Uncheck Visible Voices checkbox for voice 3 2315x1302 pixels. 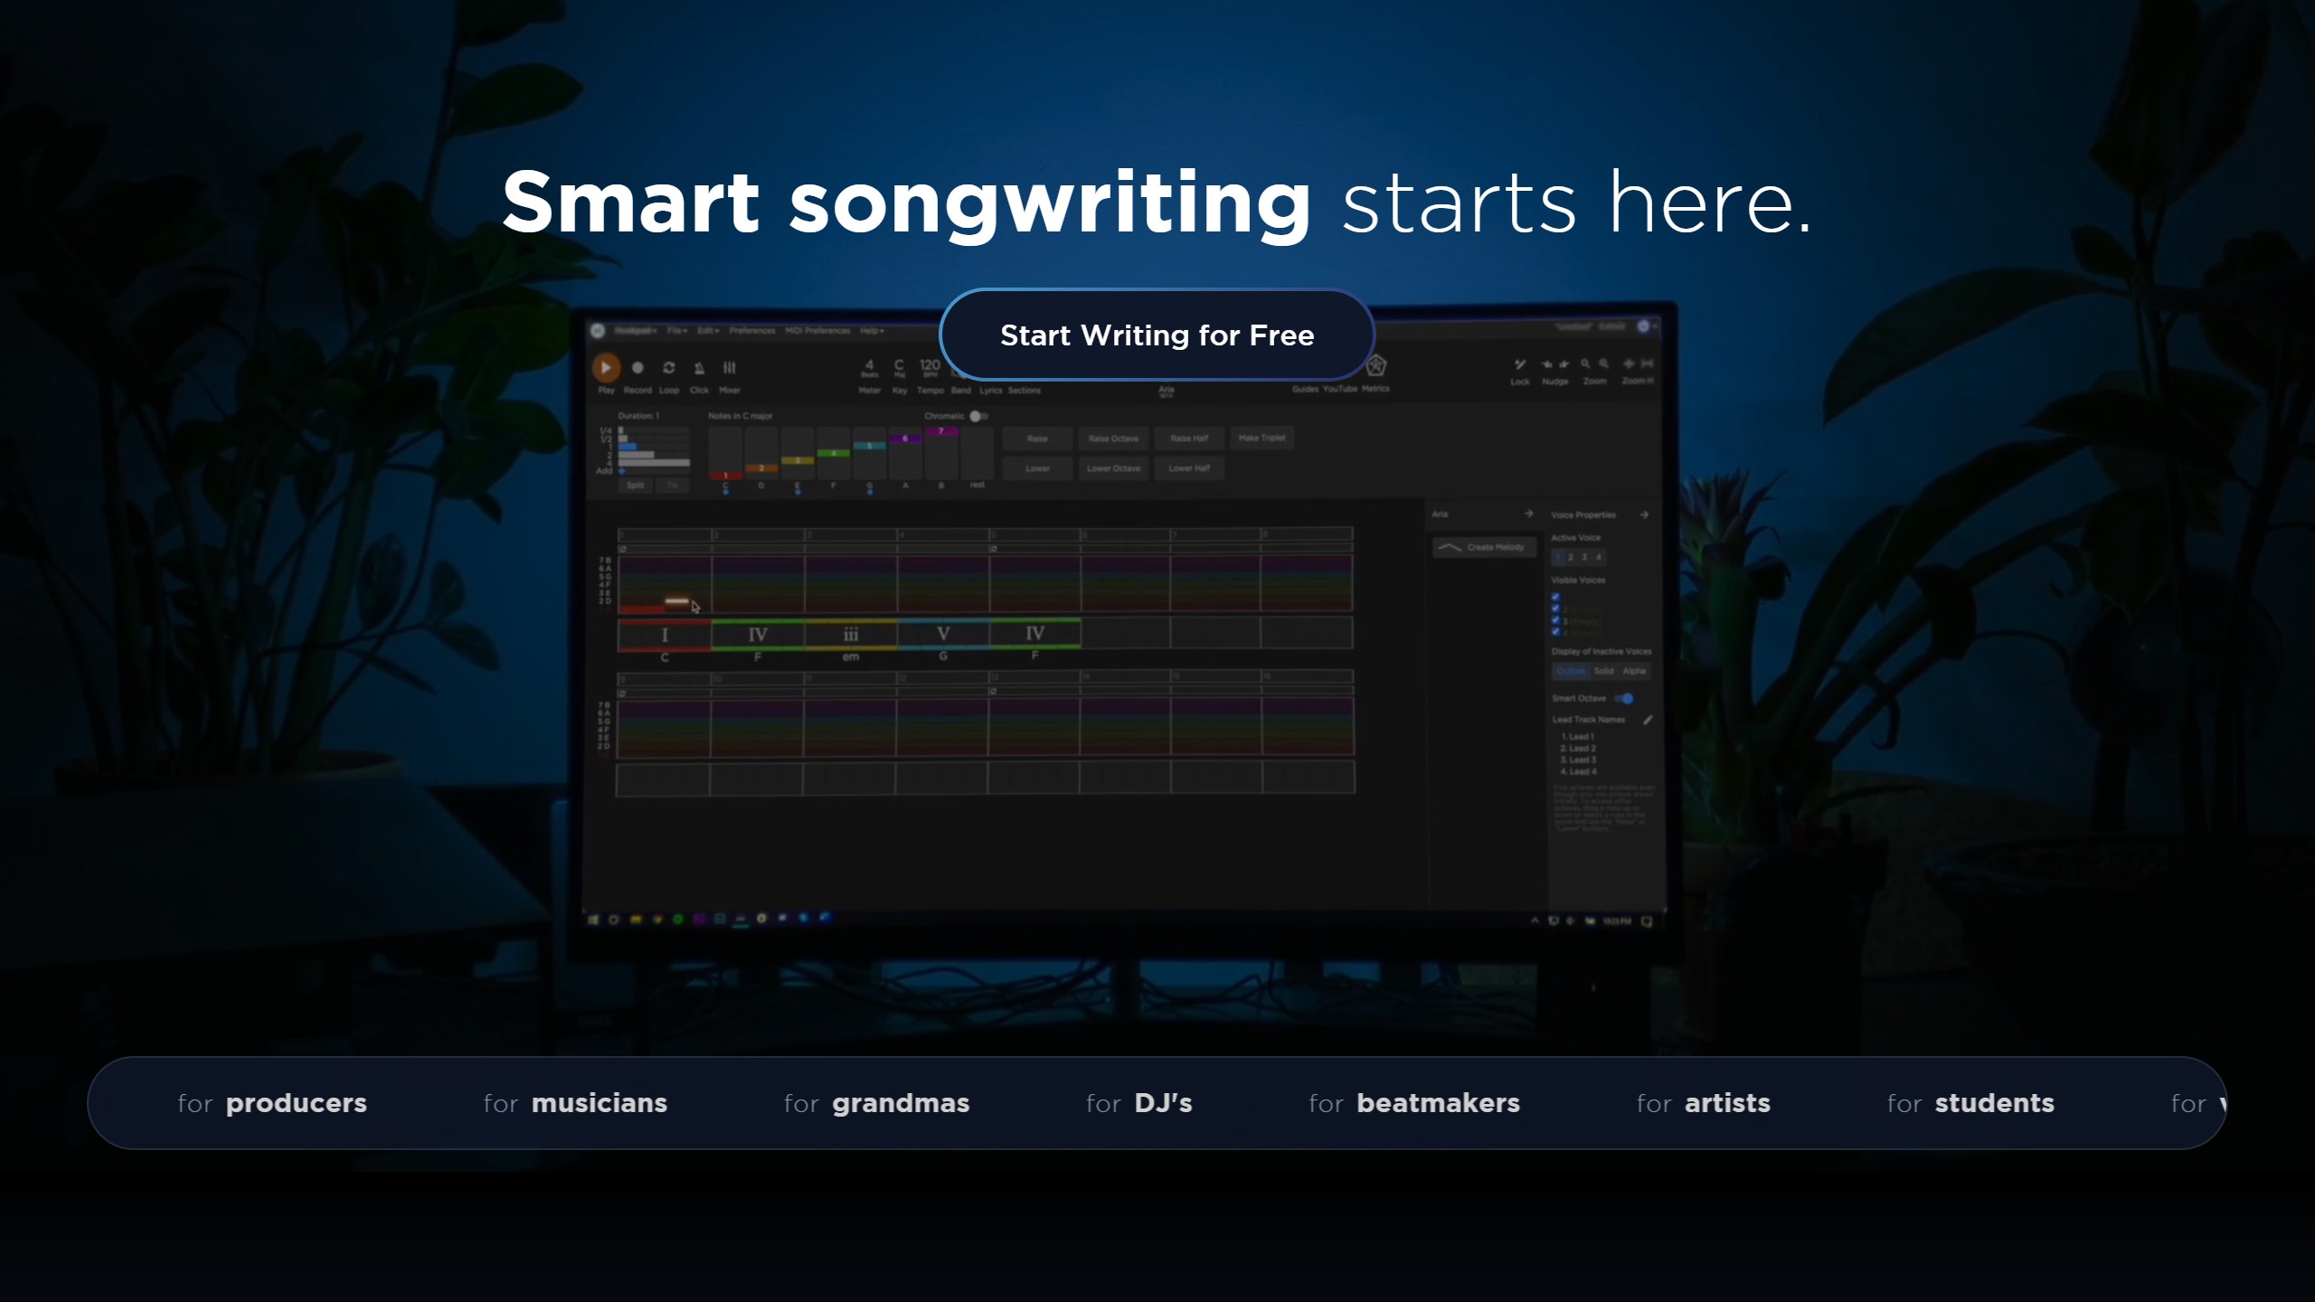[x=1555, y=620]
